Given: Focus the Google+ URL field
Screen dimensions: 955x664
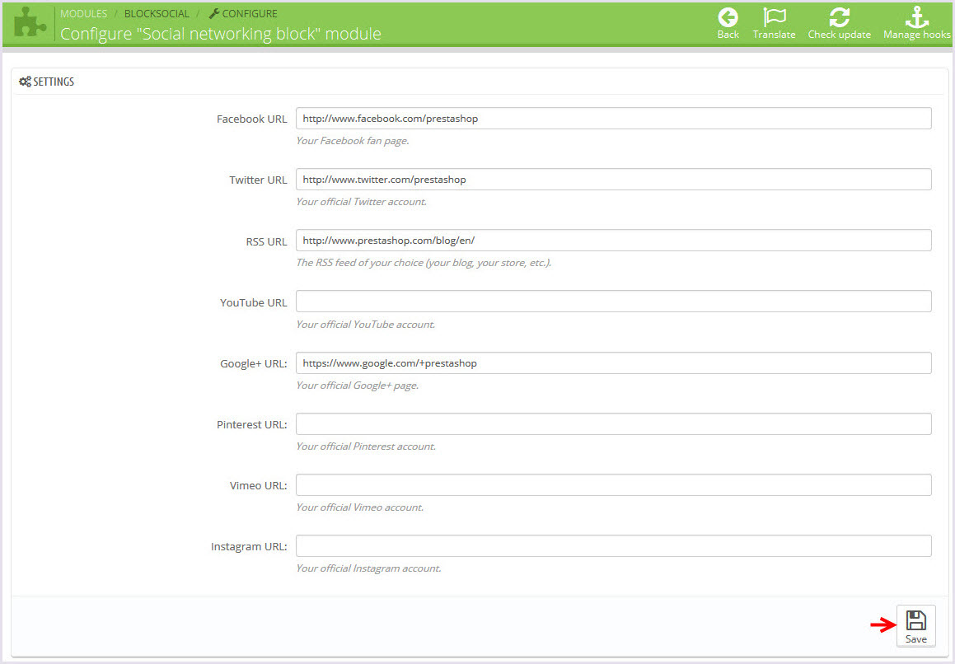Looking at the screenshot, I should point(613,363).
